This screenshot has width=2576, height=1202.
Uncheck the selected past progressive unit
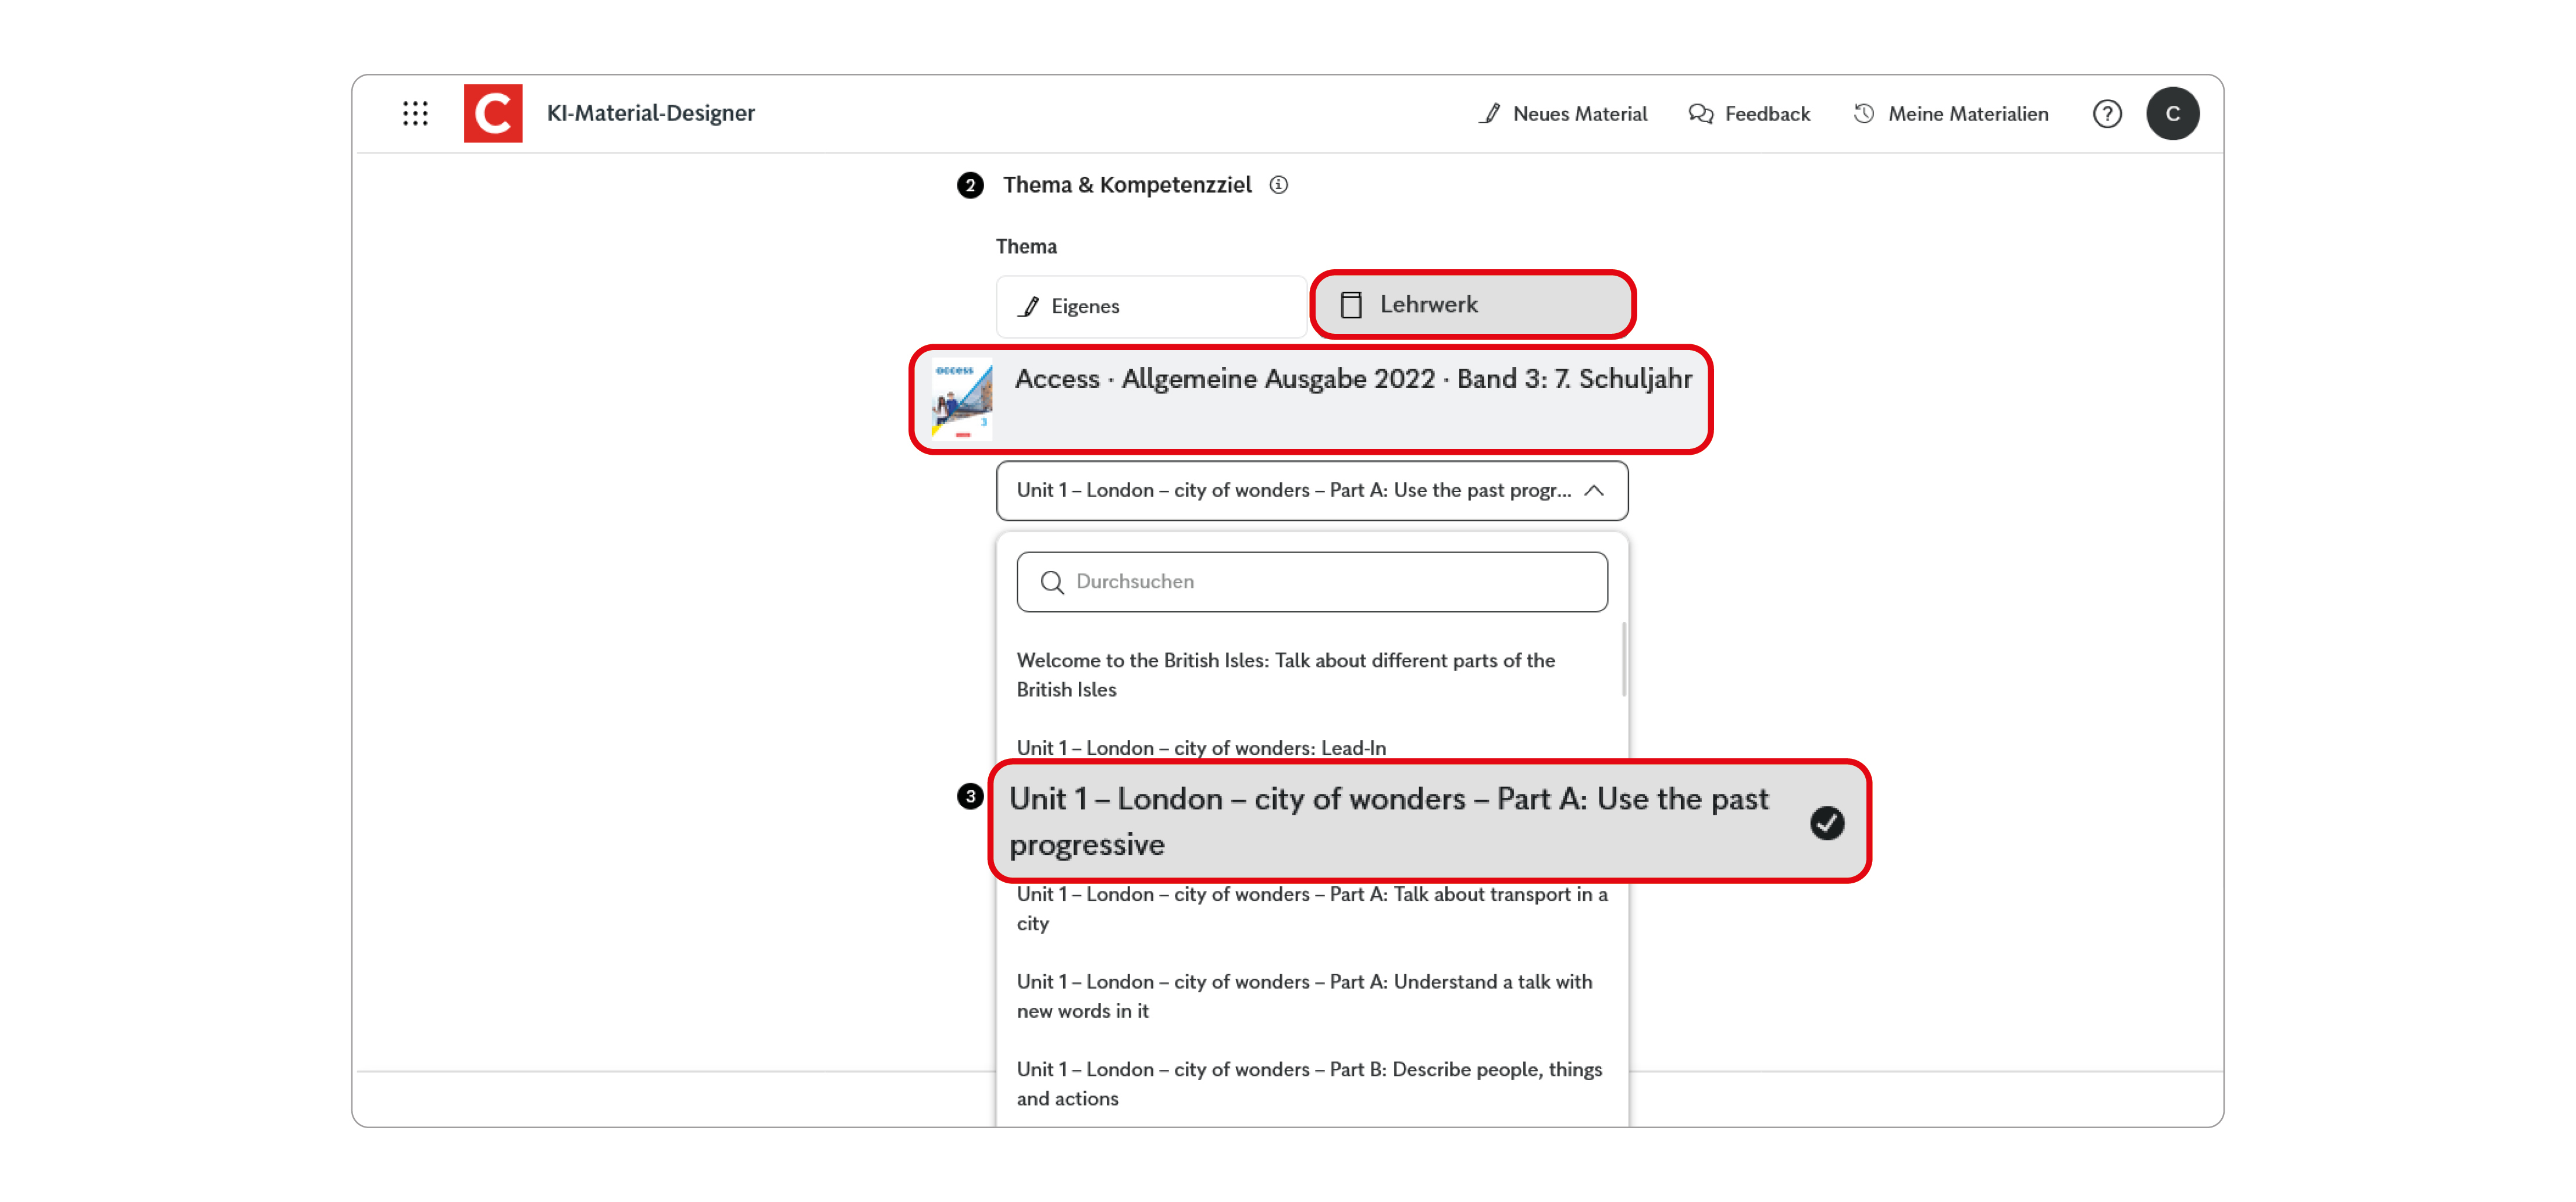(1828, 822)
